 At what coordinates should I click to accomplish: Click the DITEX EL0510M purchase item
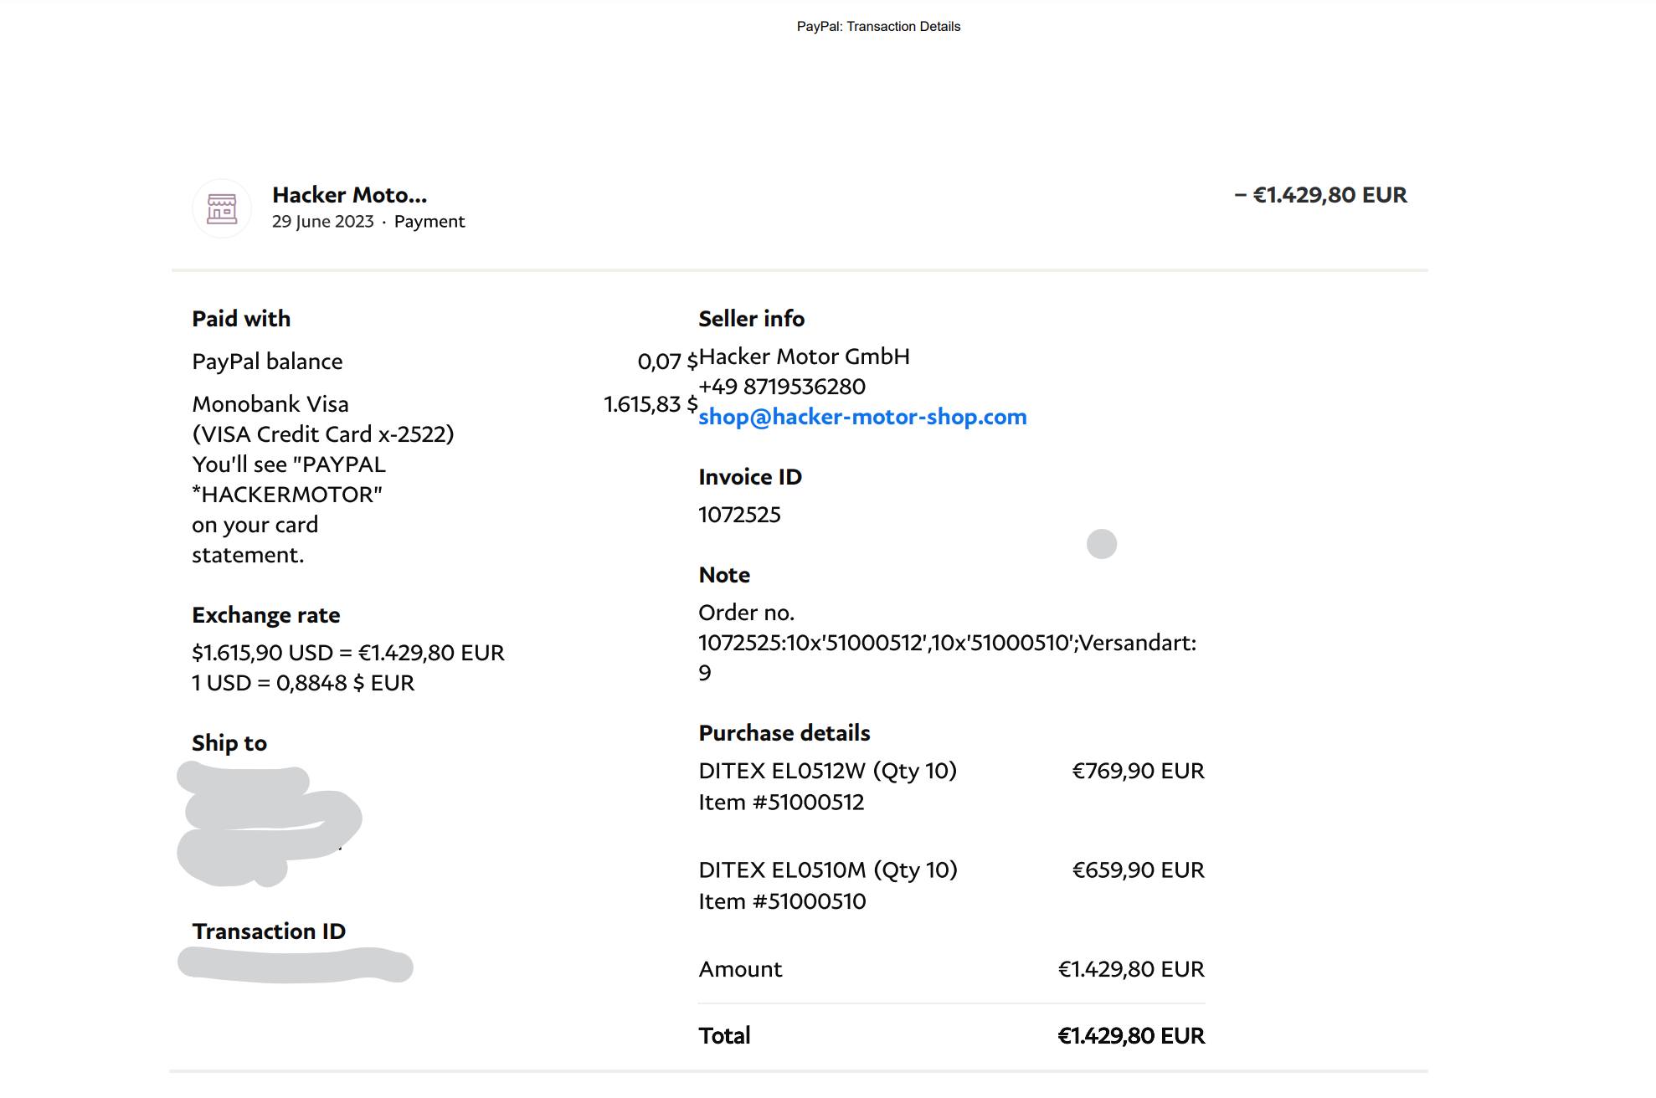[827, 870]
